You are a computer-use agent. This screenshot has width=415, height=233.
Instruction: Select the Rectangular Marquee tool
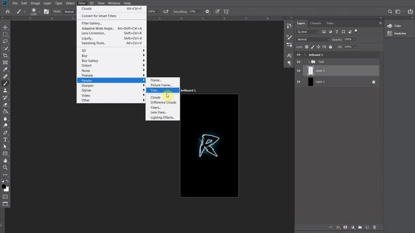5,34
